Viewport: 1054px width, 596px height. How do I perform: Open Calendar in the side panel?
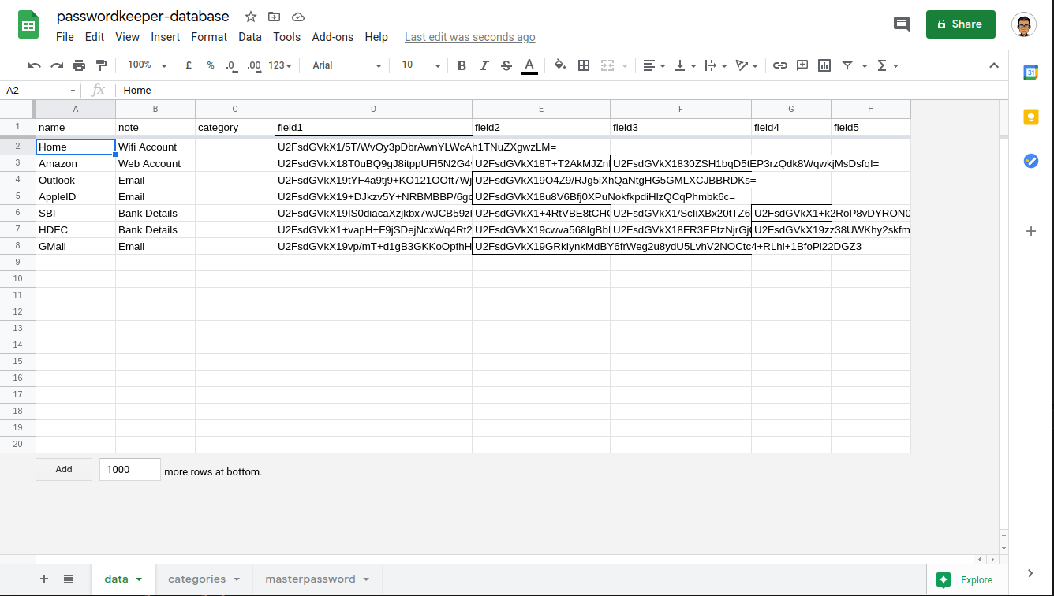(x=1030, y=73)
